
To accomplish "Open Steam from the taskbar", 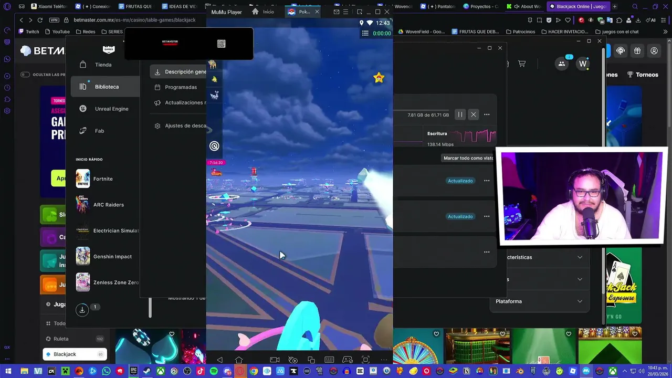I will [x=148, y=371].
